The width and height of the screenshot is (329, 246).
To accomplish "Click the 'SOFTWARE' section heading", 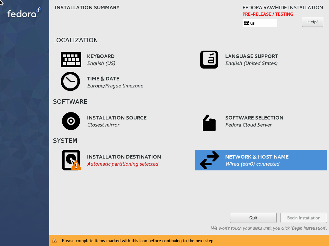I will [x=70, y=102].
